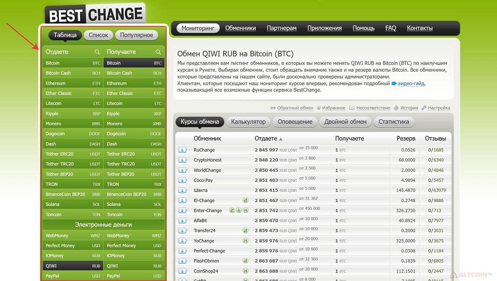Click the green M badge beside CoinShop24
497x281 pixels.
pos(245,271)
